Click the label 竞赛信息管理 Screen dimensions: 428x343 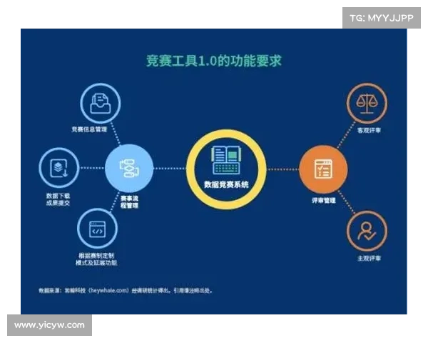(89, 129)
